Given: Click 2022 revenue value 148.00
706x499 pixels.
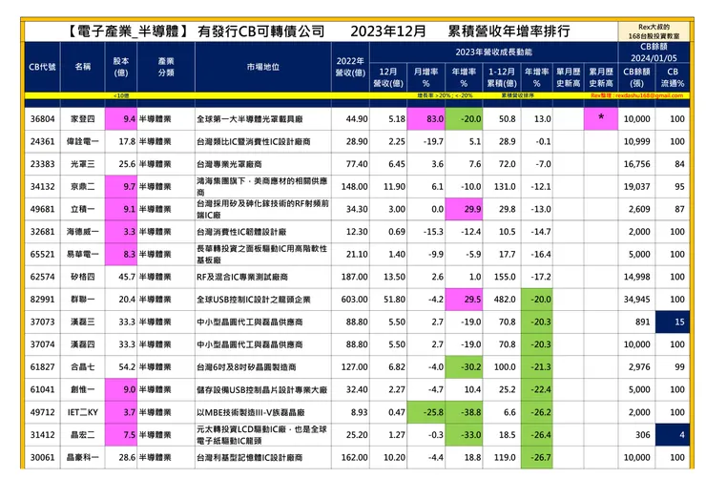Looking at the screenshot, I should point(350,186).
